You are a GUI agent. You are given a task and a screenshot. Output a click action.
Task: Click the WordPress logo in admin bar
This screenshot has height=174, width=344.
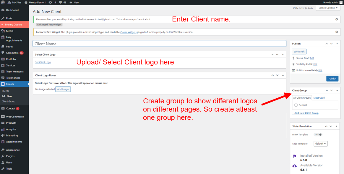pos(3,2)
